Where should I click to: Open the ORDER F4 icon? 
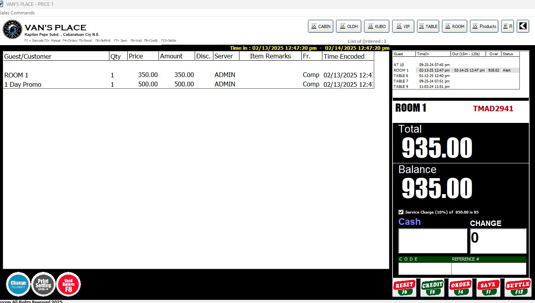click(460, 288)
